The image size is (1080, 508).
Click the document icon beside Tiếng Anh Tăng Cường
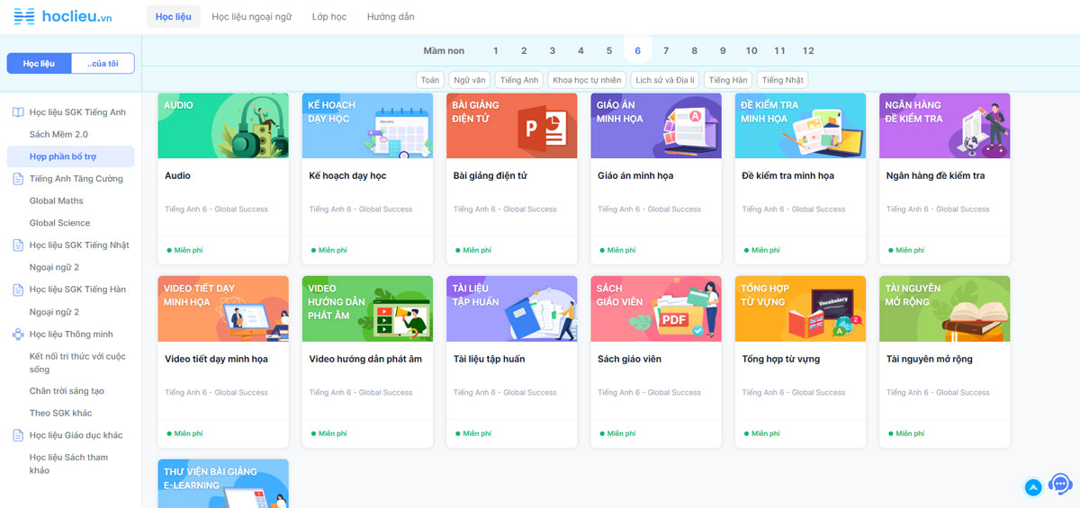coord(18,179)
